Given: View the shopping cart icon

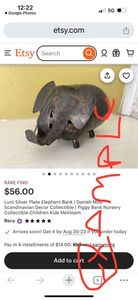Looking at the screenshot, I should (x=130, y=53).
